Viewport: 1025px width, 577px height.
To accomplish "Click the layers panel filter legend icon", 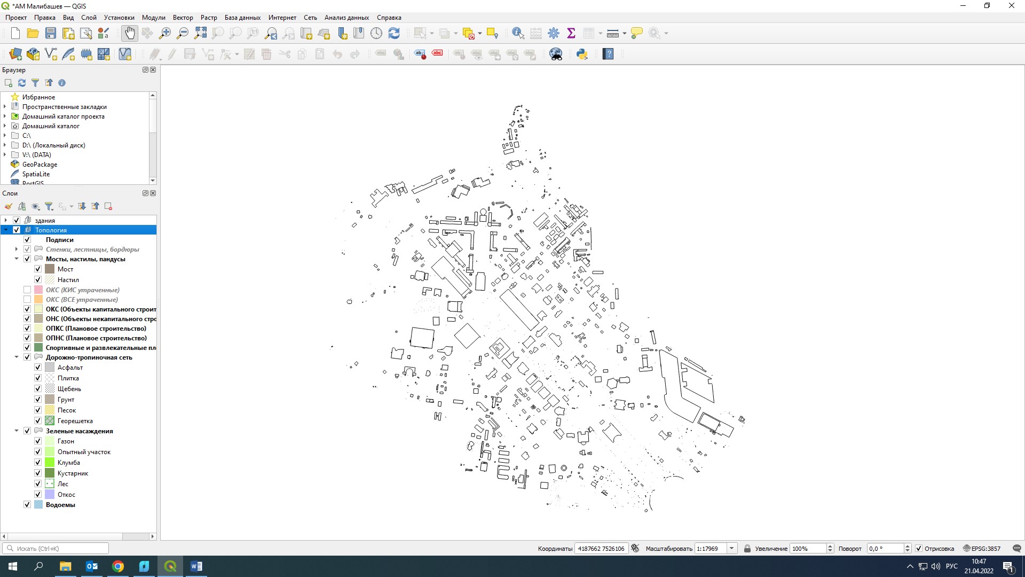I will point(49,206).
